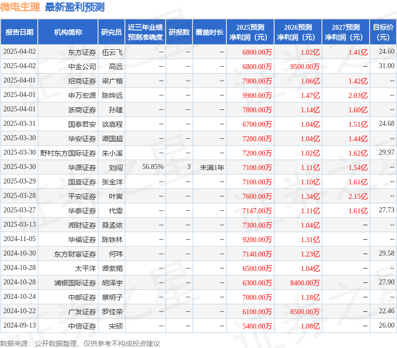Click the 微电生理 stock name title
397x348 pixels.
pos(20,7)
